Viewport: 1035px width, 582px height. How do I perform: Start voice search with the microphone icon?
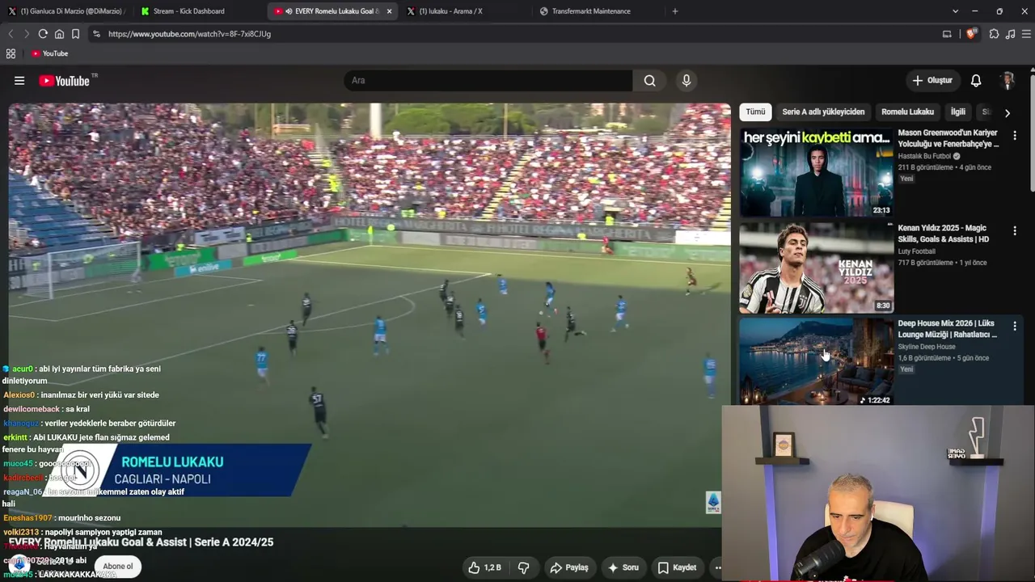pyautogui.click(x=686, y=81)
